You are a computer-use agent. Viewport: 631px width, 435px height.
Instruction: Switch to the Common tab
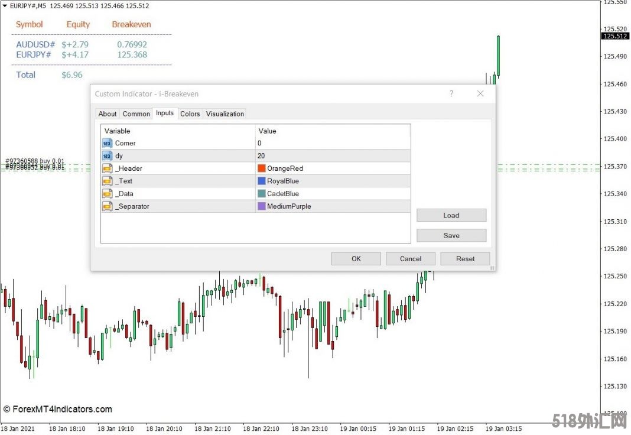(x=136, y=114)
